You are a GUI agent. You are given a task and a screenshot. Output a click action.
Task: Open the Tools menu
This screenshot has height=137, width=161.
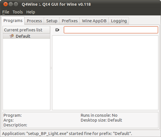18,12
